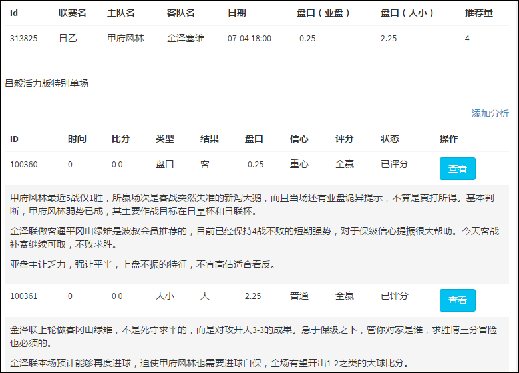Select the heading 吕毅活力版特别单场
Viewport: 519px width, 373px height.
coord(47,83)
